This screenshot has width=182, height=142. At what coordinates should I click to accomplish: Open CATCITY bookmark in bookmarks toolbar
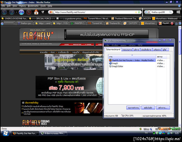coord(145,18)
